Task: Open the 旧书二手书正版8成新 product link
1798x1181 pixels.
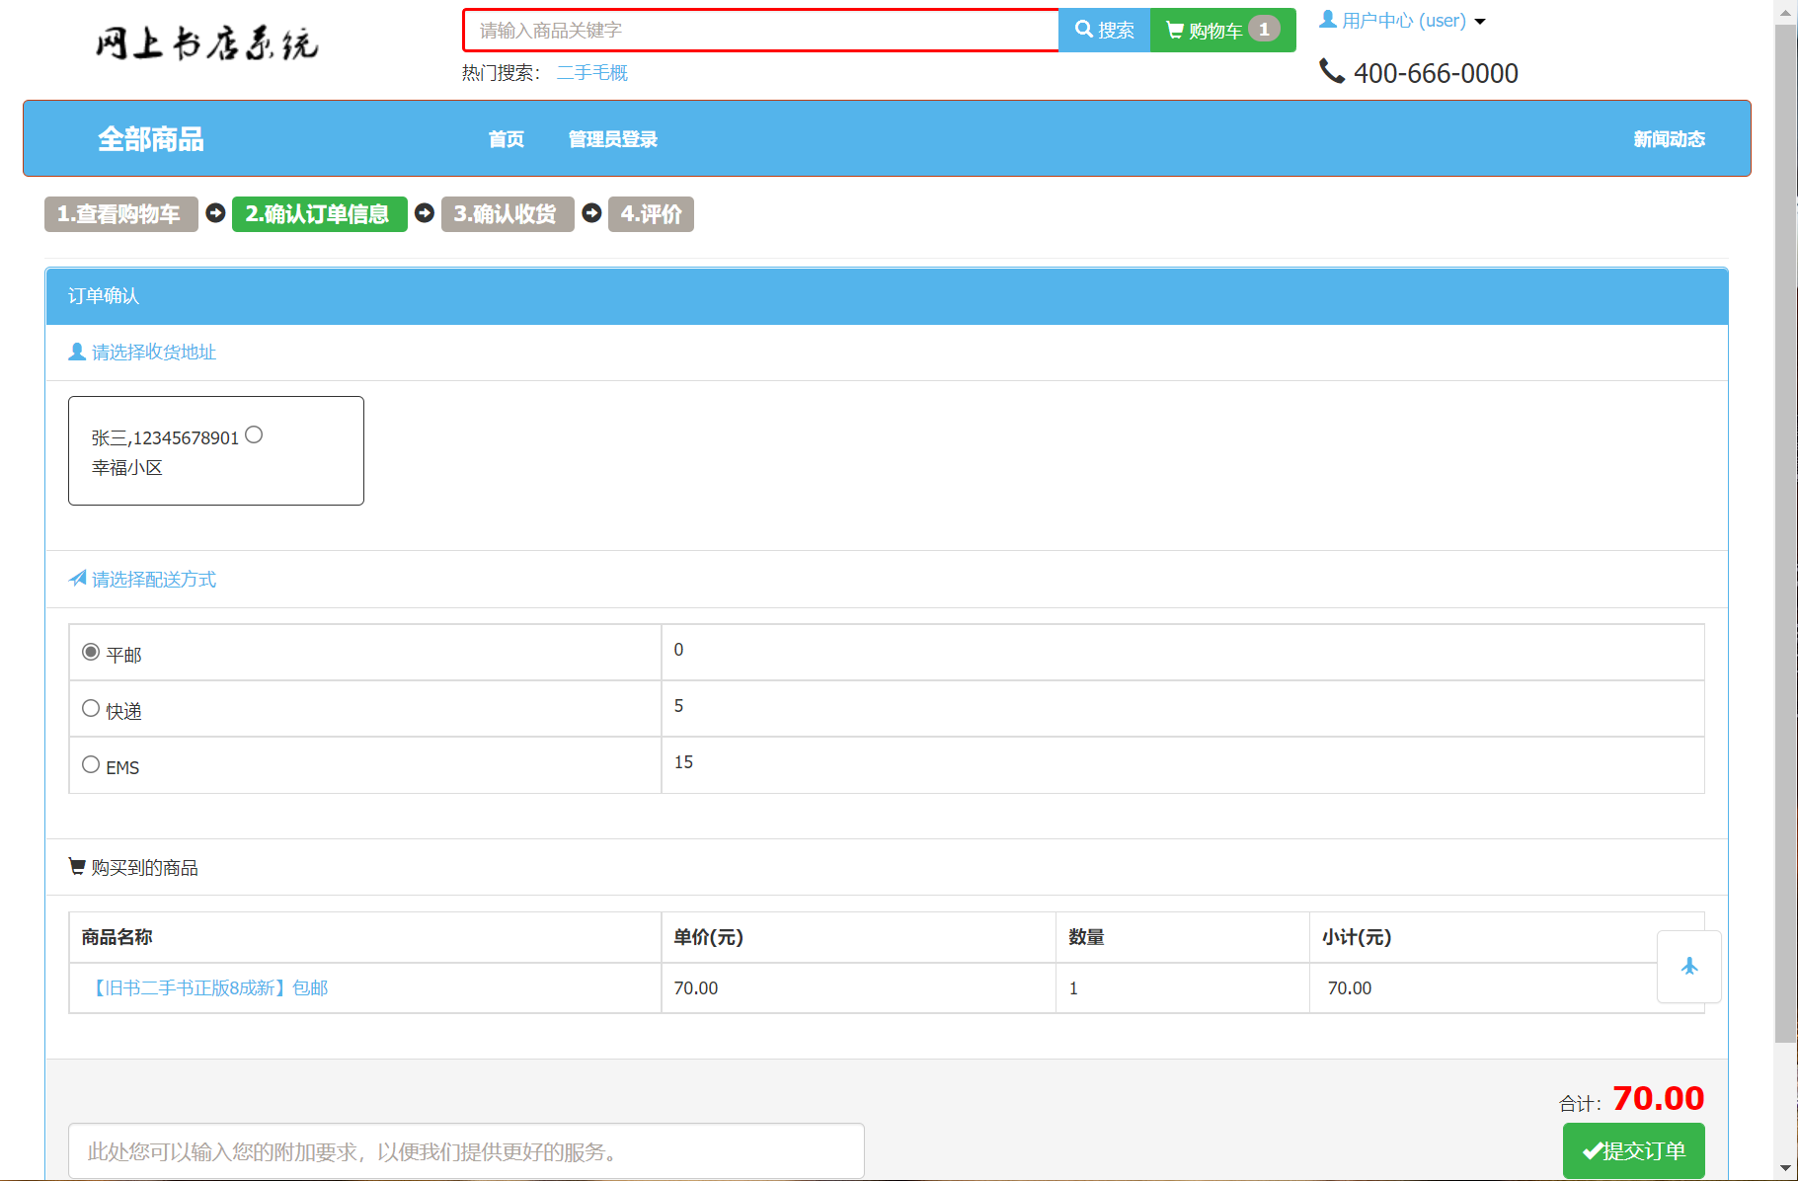Action: point(209,987)
